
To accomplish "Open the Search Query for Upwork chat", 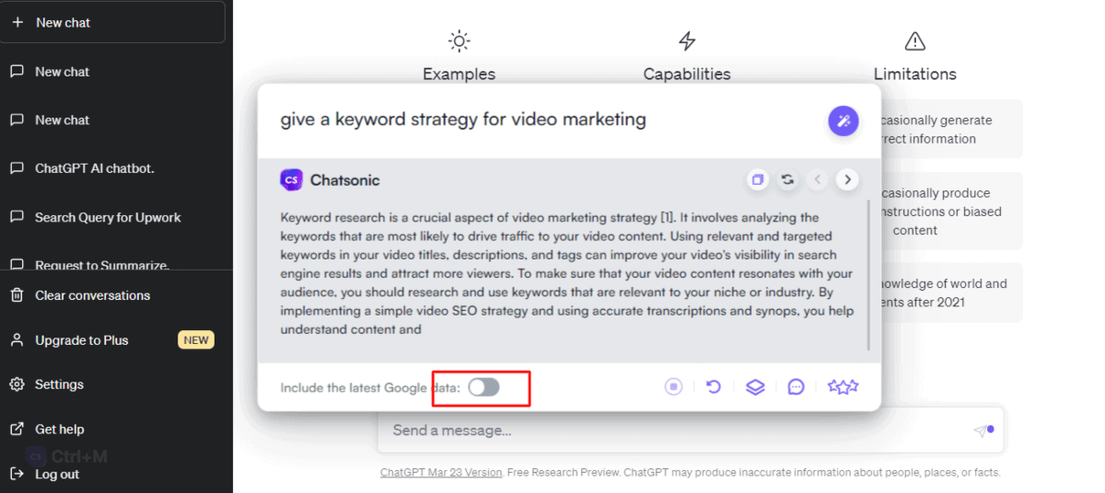I will 107,217.
